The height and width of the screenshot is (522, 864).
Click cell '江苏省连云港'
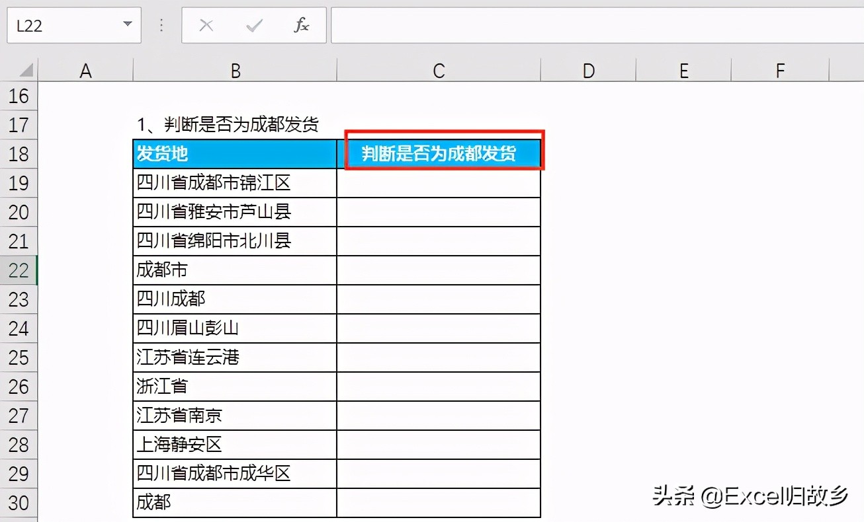(235, 357)
